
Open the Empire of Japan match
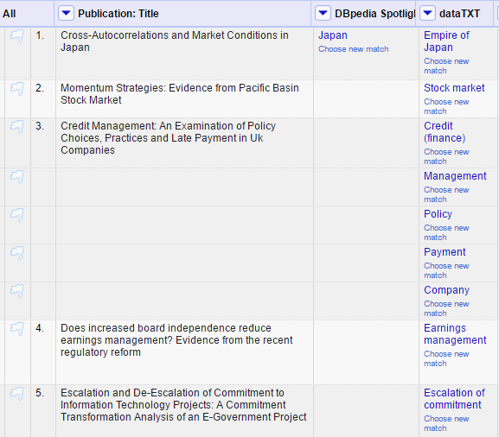pyautogui.click(x=446, y=41)
